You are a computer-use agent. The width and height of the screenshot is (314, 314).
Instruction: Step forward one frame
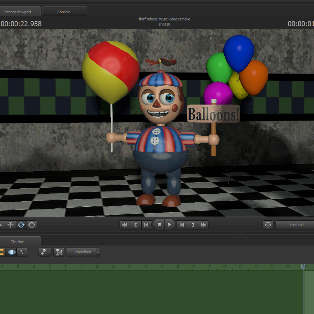click(182, 225)
